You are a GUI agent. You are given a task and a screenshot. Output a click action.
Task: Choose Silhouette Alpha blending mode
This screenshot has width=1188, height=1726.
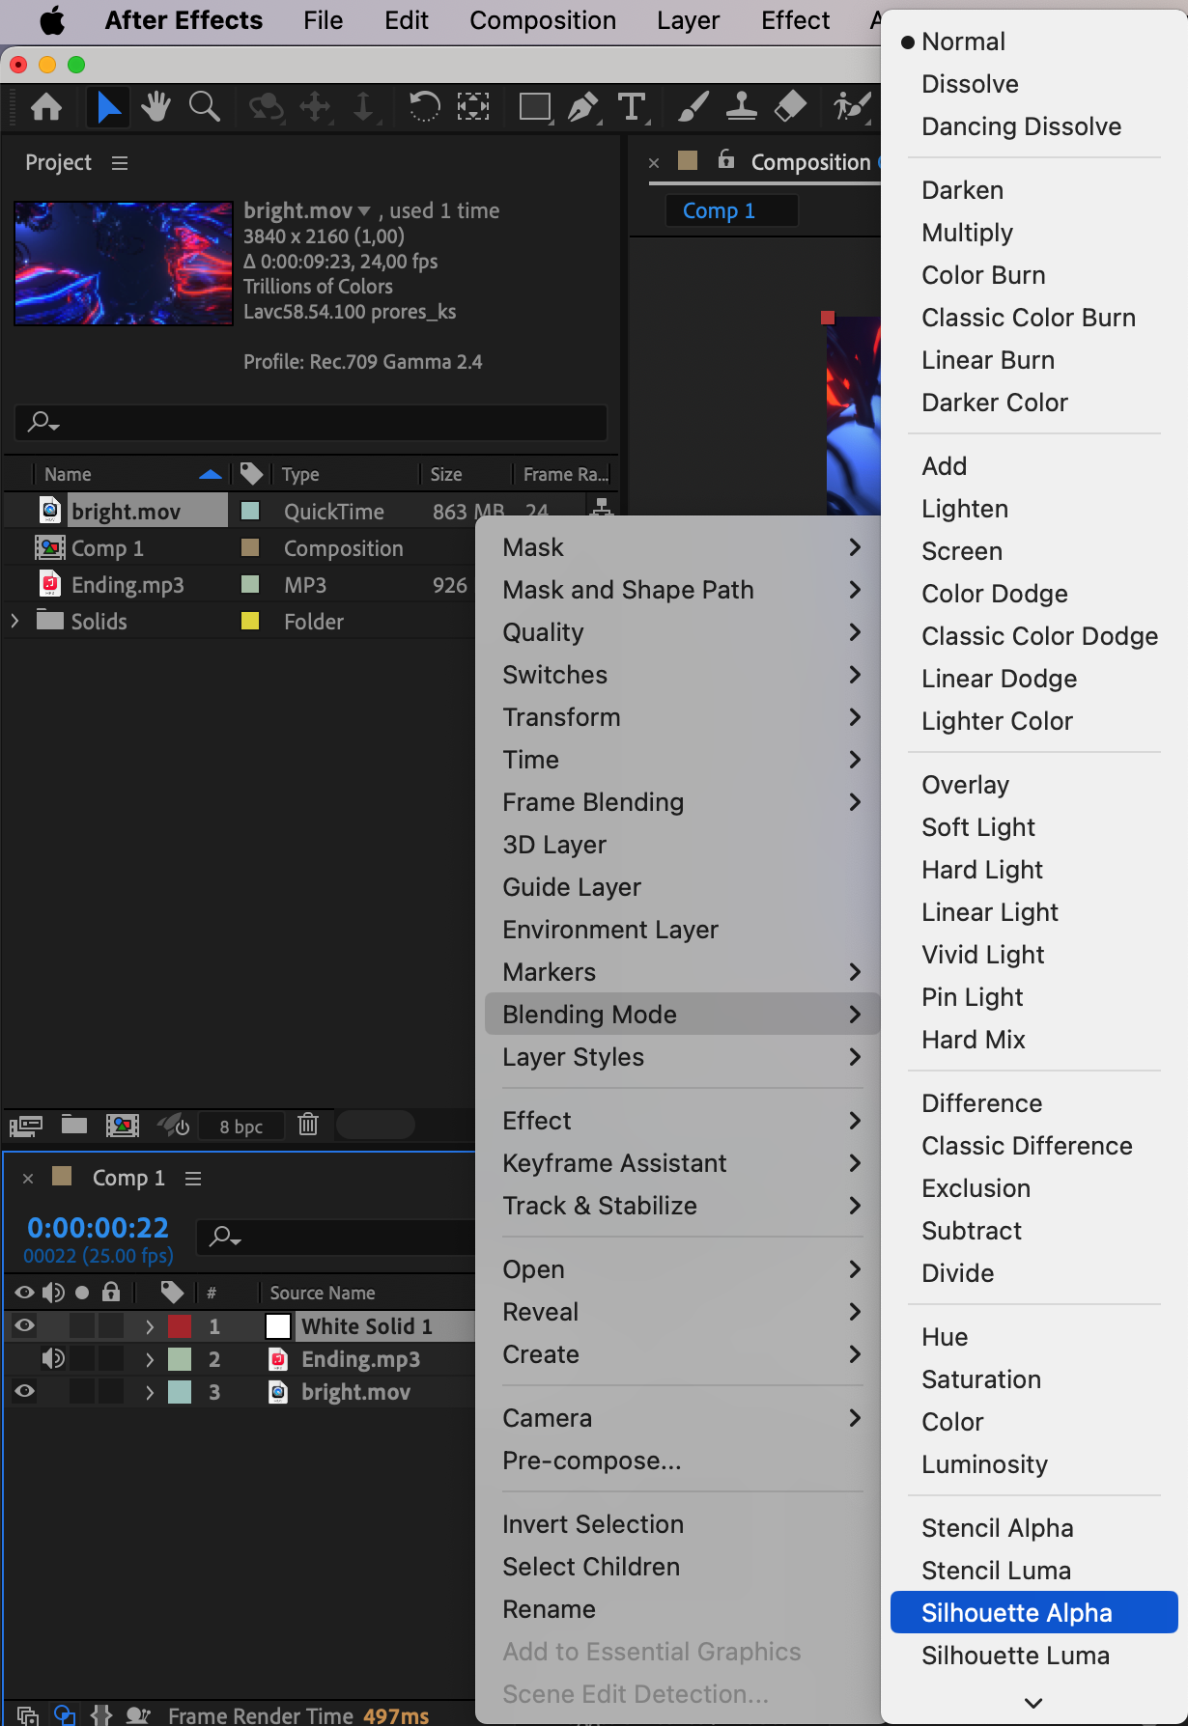pos(1016,1613)
